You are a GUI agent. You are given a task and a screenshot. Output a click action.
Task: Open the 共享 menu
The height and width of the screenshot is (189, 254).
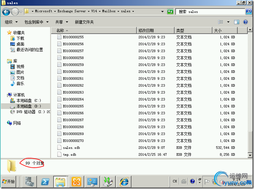[x=61, y=22]
